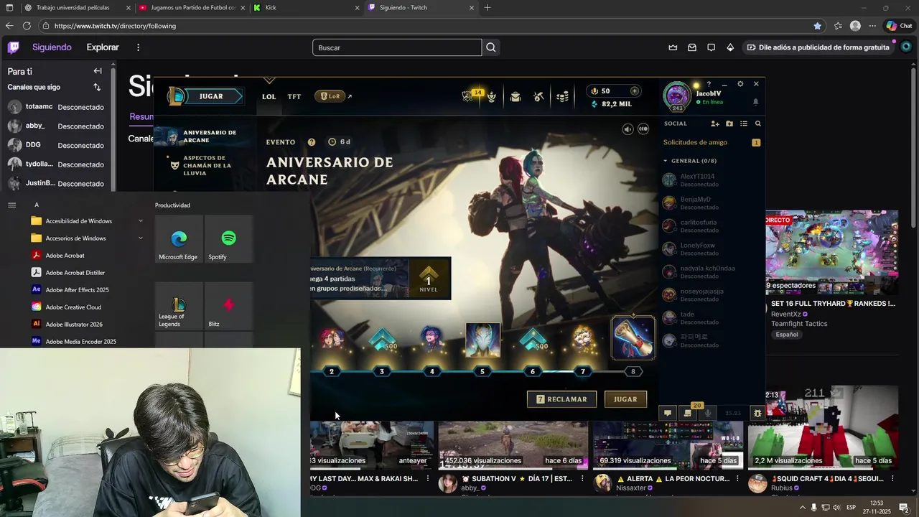The image size is (919, 517).
Task: Click the new folder icon in Social
Action: point(729,124)
